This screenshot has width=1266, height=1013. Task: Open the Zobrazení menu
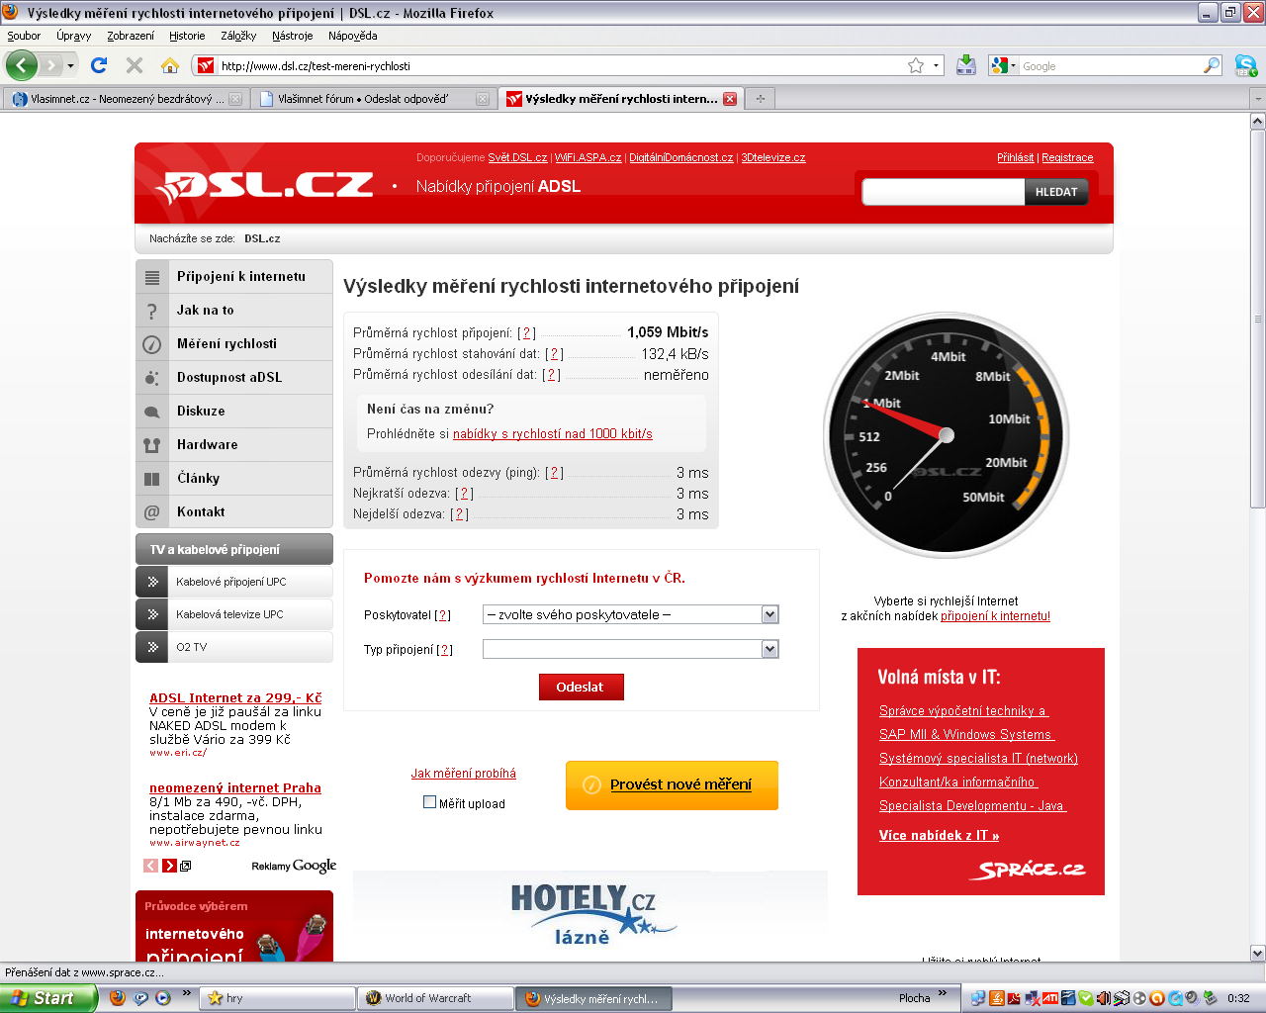(x=131, y=36)
